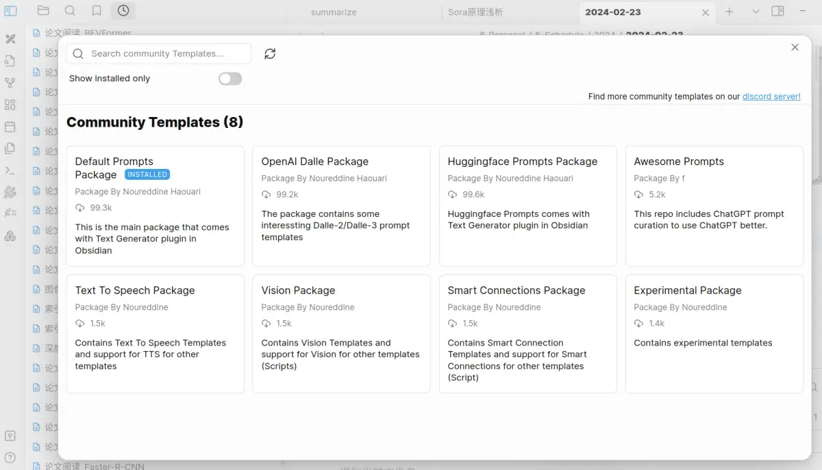Click the 99.2k download count
822x470 pixels.
tap(287, 194)
